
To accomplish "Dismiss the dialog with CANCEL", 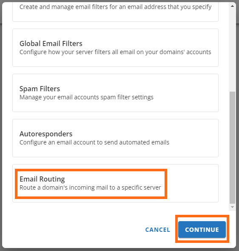I will click(x=157, y=230).
